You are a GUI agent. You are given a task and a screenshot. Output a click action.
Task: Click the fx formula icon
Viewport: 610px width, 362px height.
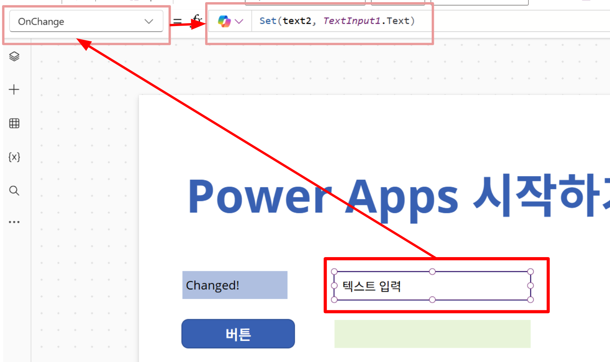tap(197, 20)
